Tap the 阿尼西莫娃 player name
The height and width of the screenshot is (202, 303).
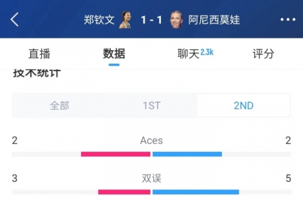point(214,20)
